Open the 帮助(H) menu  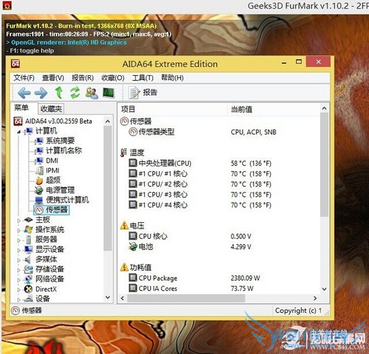tap(172, 77)
